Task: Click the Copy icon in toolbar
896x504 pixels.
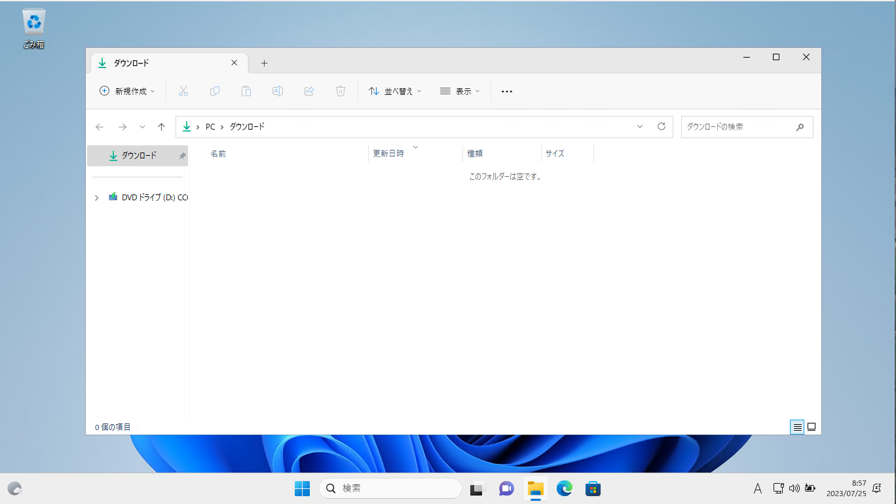Action: point(215,91)
